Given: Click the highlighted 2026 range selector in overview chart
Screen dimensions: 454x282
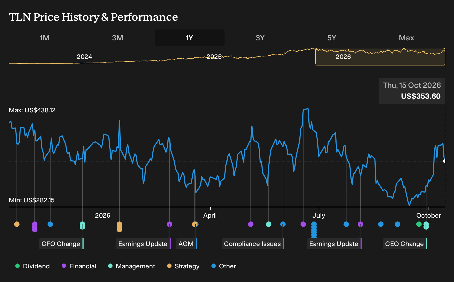Looking at the screenshot, I should (380, 57).
